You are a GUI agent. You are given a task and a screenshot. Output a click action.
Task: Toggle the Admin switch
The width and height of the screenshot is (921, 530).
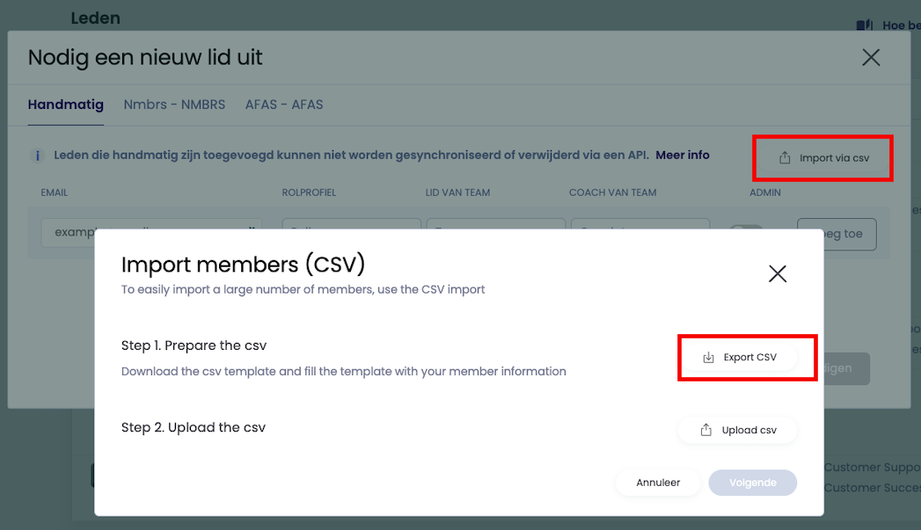point(746,228)
